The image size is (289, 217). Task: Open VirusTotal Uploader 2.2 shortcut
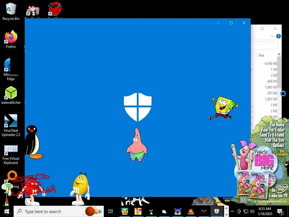point(11,125)
